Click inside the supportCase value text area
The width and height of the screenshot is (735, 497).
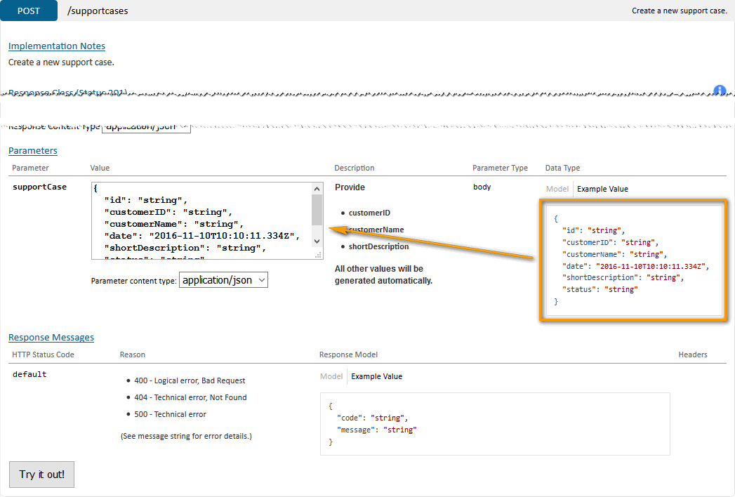(201, 221)
